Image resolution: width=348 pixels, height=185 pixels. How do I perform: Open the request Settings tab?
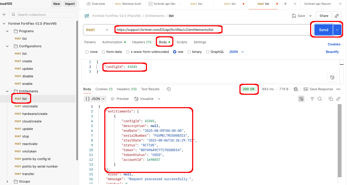coord(200,42)
